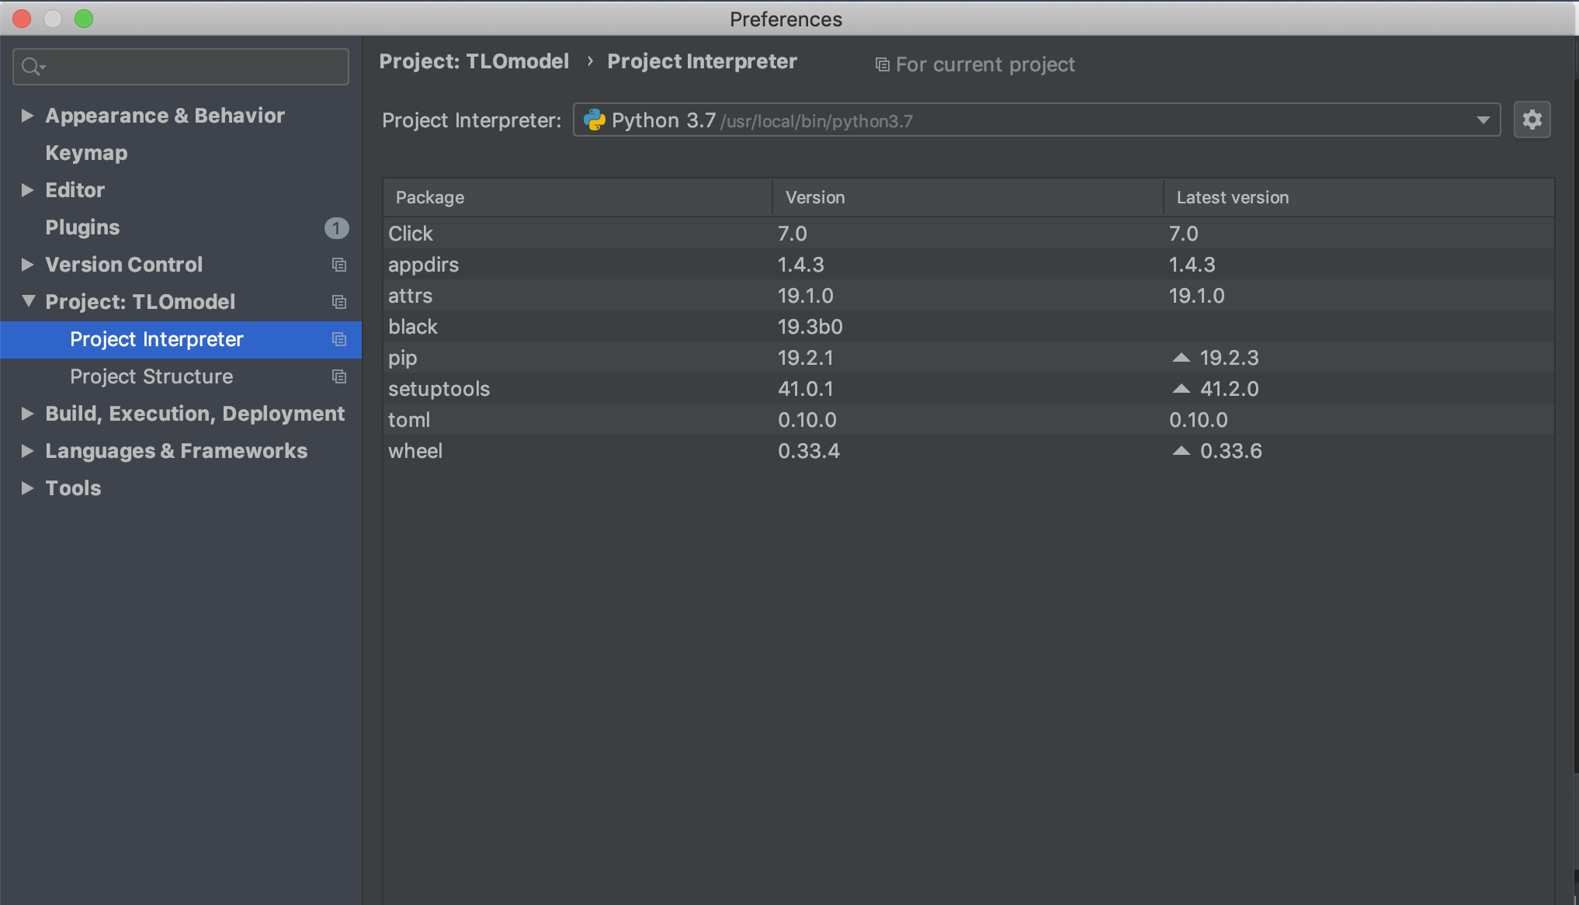Sort by Latest version column header

1359,197
